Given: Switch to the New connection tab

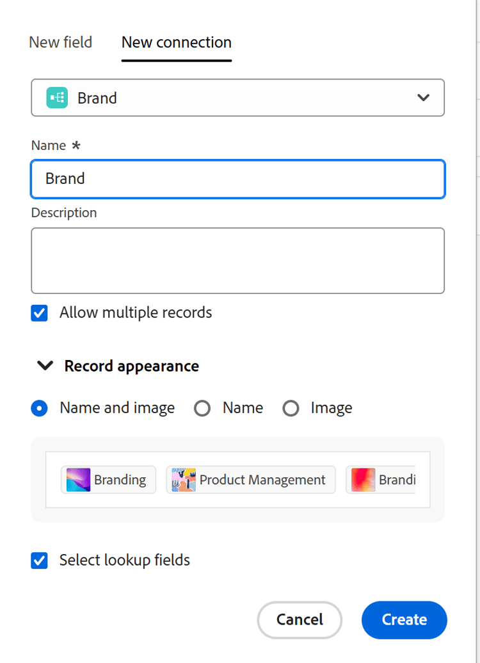Looking at the screenshot, I should (176, 42).
